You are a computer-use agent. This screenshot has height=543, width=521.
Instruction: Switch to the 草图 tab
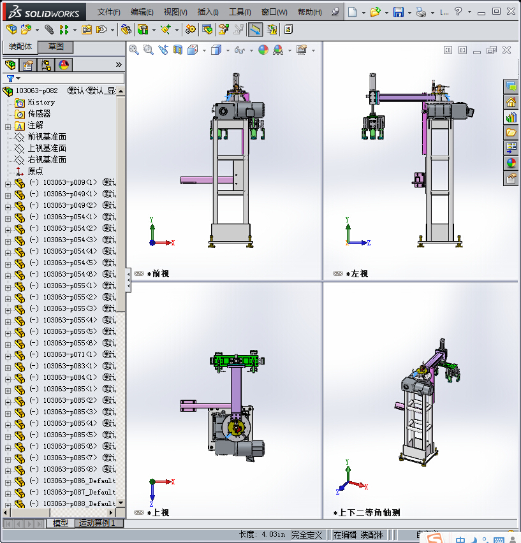click(55, 47)
